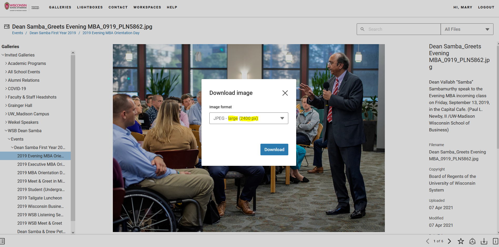Go to previous image arrow
The width and height of the screenshot is (499, 247).
pos(427,241)
